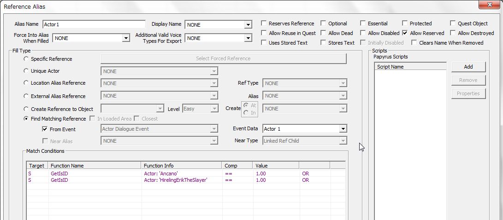Select Create Reference to Object option
This screenshot has width=503, height=220.
(26, 109)
